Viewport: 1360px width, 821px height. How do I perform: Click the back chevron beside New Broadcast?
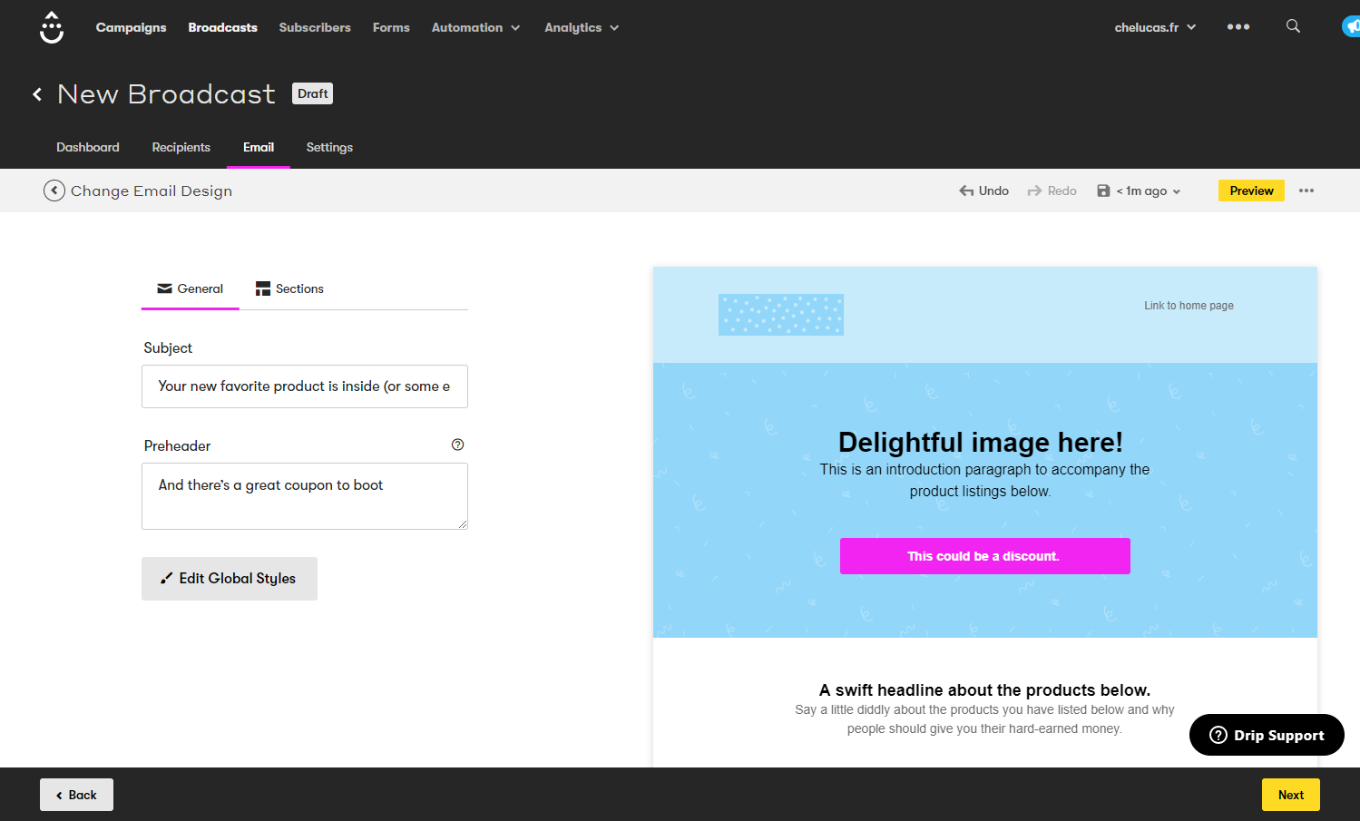37,94
